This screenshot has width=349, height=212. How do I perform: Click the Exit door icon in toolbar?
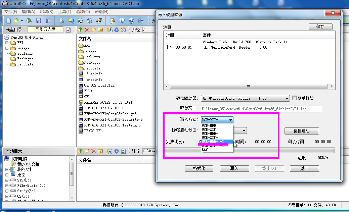coord(141,21)
